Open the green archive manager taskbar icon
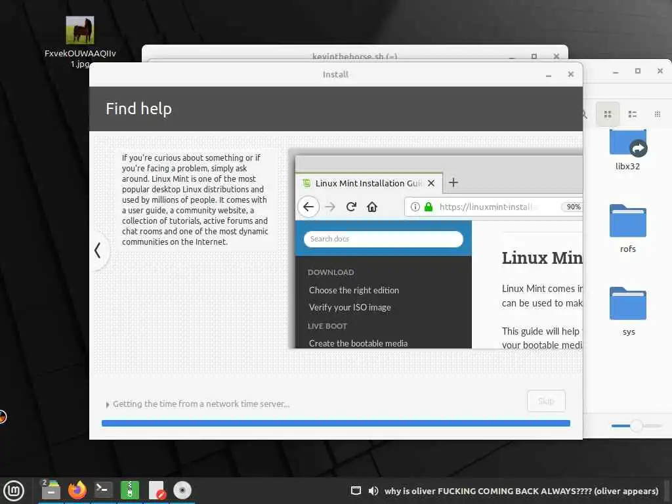The width and height of the screenshot is (672, 504). pyautogui.click(x=130, y=490)
